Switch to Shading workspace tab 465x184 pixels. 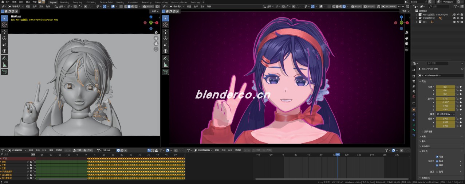(120, 2)
